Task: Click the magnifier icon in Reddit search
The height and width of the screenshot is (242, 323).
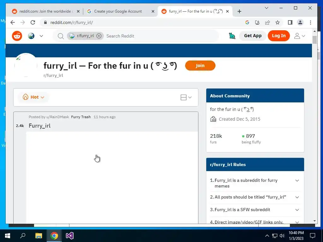Action: [61, 36]
